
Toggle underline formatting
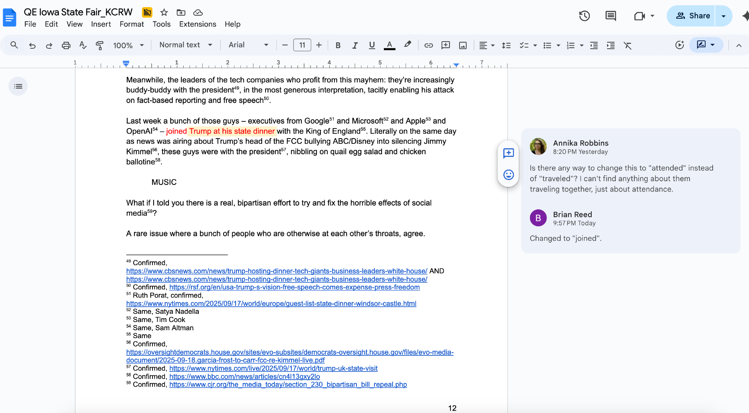click(372, 45)
